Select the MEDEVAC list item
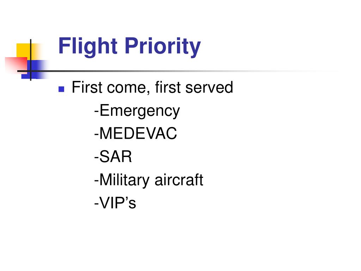Viewport: 361px width, 271px height. coord(136,133)
